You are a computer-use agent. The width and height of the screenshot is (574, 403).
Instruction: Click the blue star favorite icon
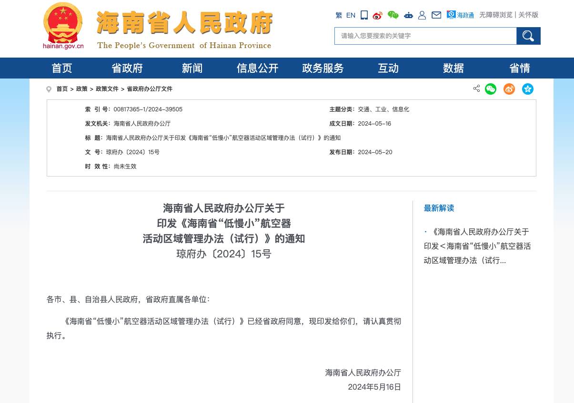pos(528,89)
